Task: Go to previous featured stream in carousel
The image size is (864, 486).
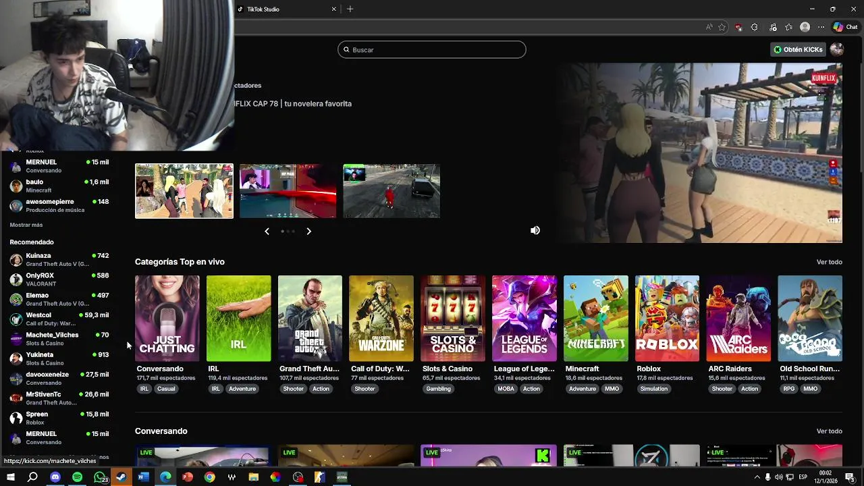Action: (267, 231)
